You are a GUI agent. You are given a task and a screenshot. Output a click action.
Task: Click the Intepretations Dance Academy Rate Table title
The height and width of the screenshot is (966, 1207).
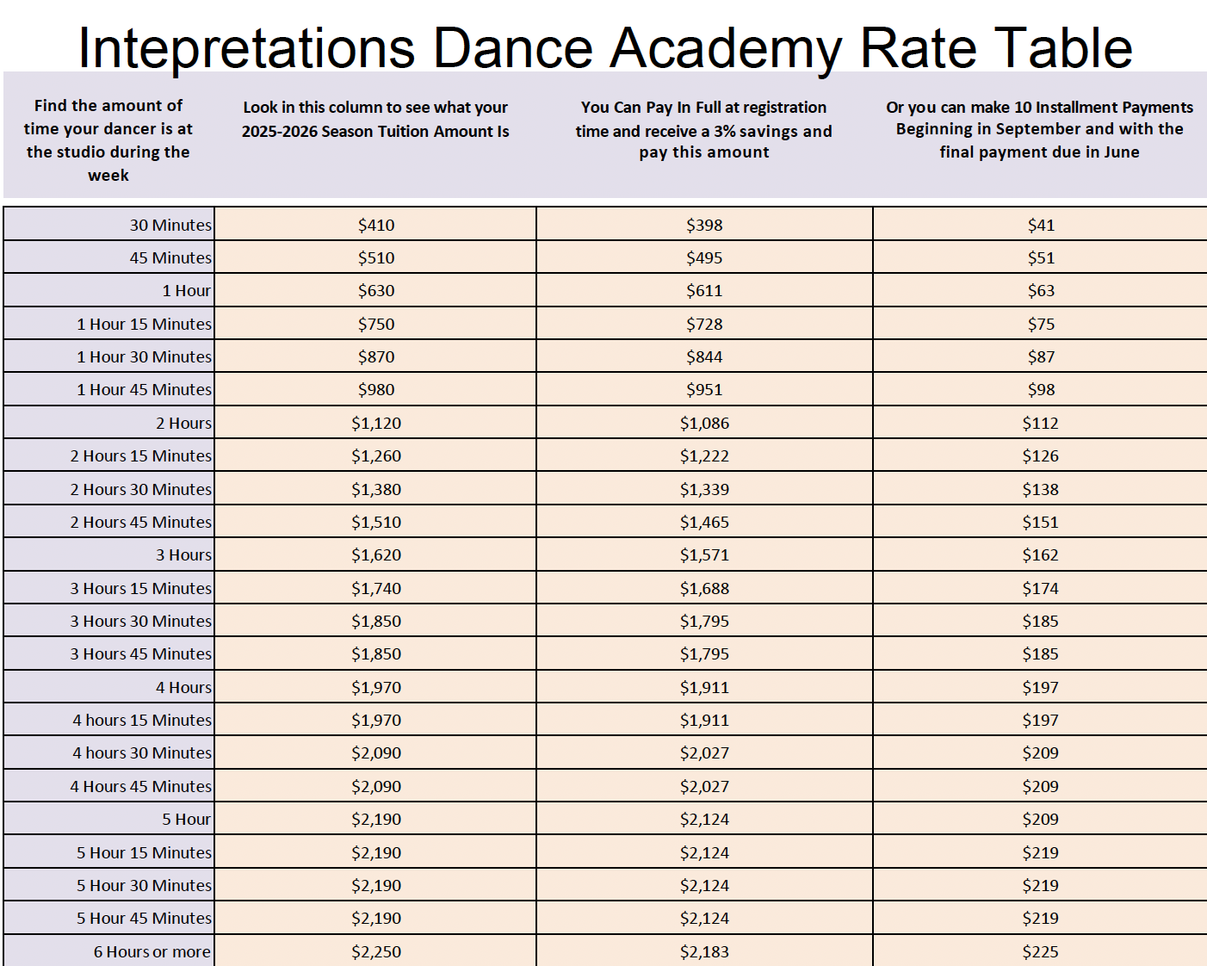coord(604,47)
